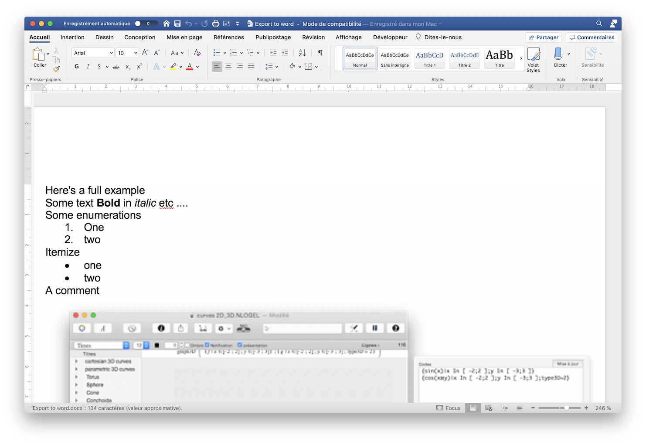The width and height of the screenshot is (646, 445).
Task: Click Dites-le-nous search field
Action: pos(439,37)
